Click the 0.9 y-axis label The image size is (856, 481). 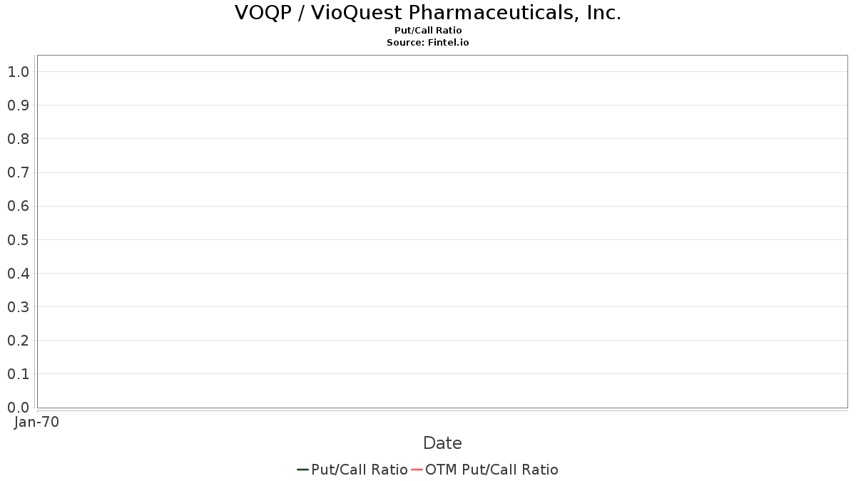click(18, 105)
